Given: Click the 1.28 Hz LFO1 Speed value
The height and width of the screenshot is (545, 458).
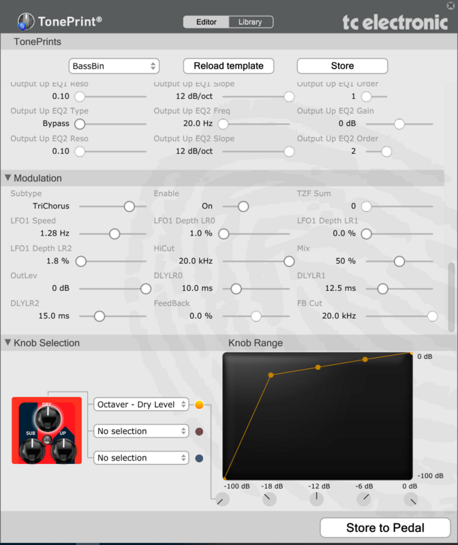Looking at the screenshot, I should click(x=55, y=233).
